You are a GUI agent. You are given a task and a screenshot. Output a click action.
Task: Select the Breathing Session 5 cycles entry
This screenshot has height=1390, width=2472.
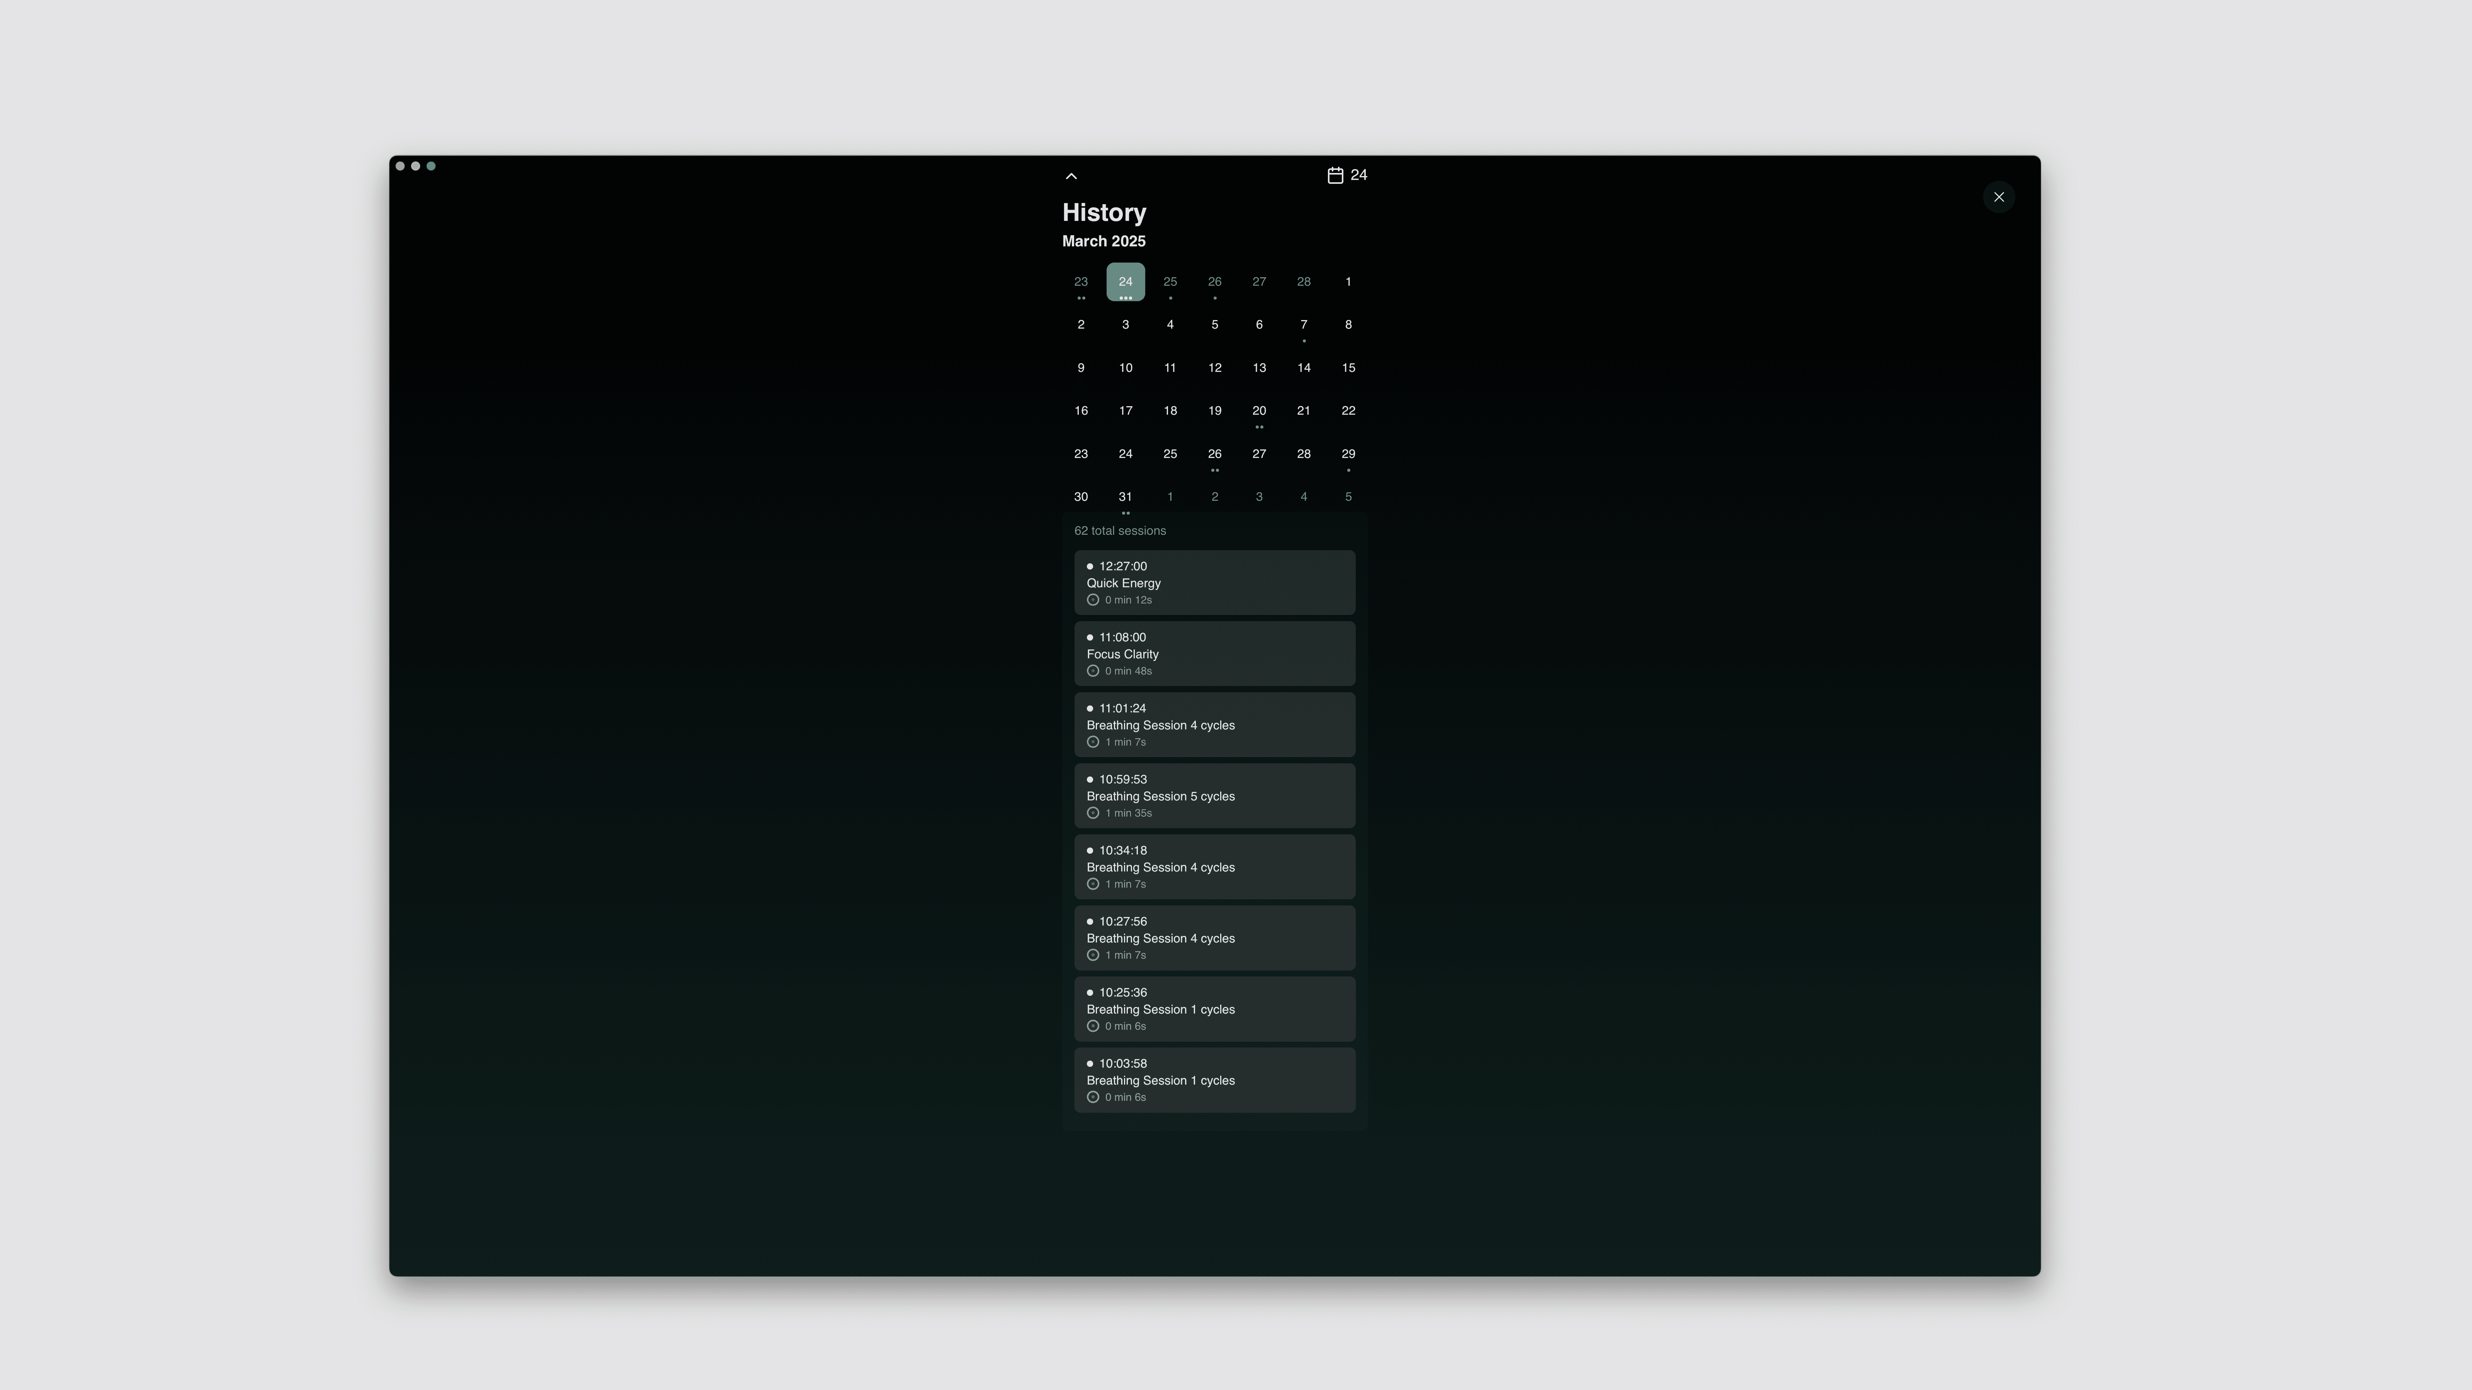click(1214, 795)
